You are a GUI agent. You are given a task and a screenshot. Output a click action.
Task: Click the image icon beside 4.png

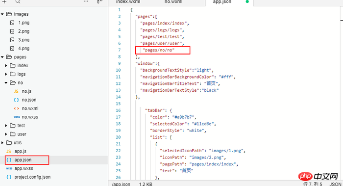coord(12,48)
